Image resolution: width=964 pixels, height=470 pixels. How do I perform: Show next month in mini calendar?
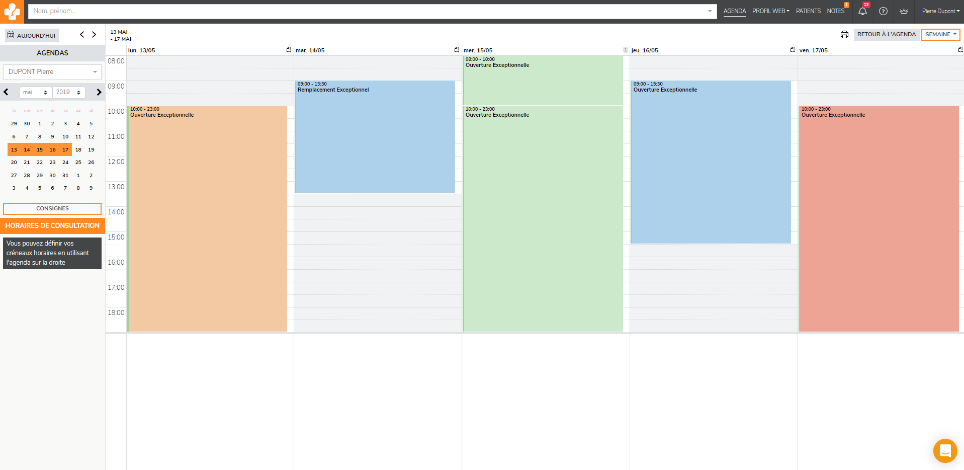(x=99, y=92)
